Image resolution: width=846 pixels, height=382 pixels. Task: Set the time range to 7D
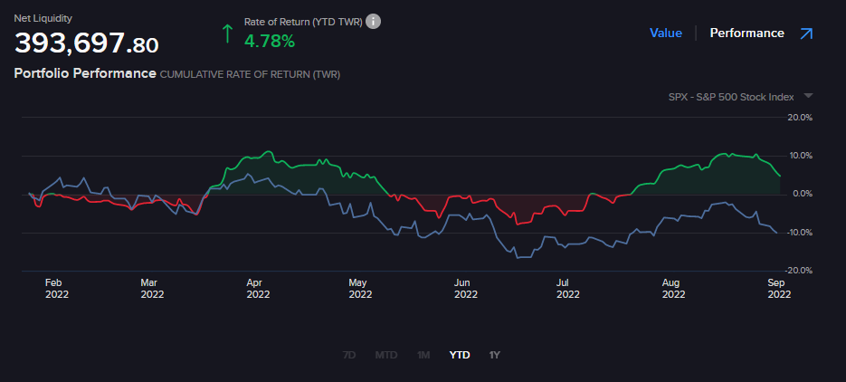tap(349, 355)
